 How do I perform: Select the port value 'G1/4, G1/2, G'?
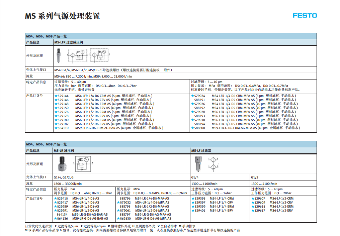pos(64,178)
